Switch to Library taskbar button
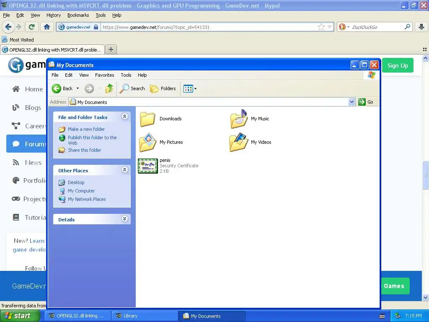This screenshot has height=322, width=429. tap(145, 316)
